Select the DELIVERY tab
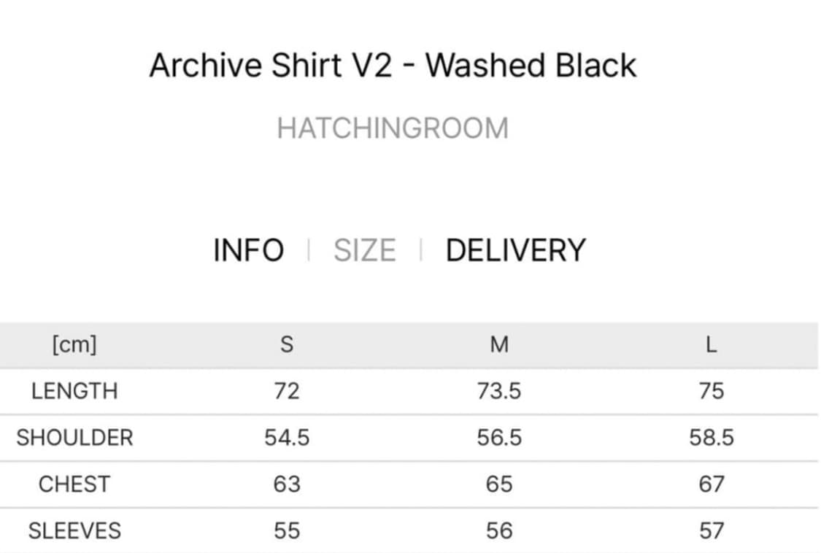Viewport: 821px width, 553px height. pyautogui.click(x=515, y=250)
